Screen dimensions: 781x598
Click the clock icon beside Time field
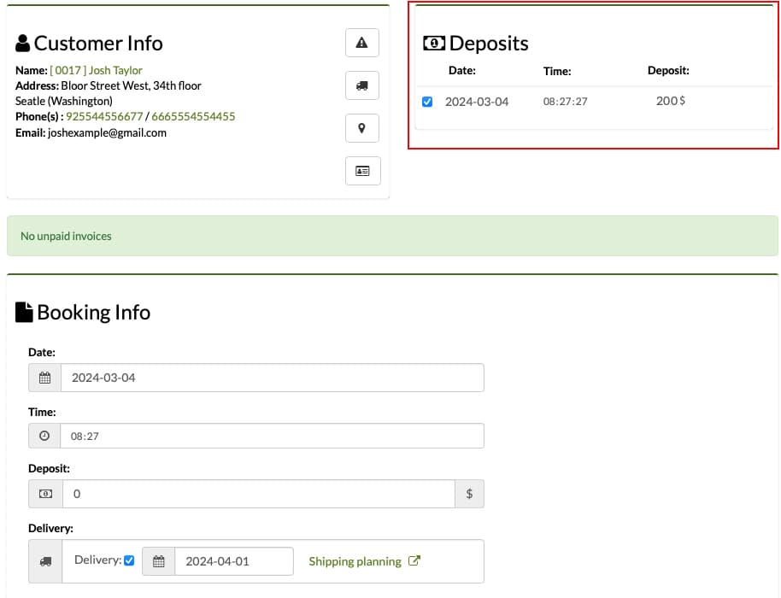[x=44, y=436]
